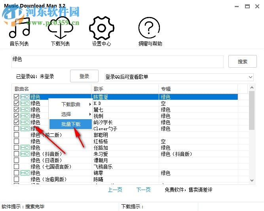Go to 下一页 next page
264x211 pixels.
tap(143, 190)
